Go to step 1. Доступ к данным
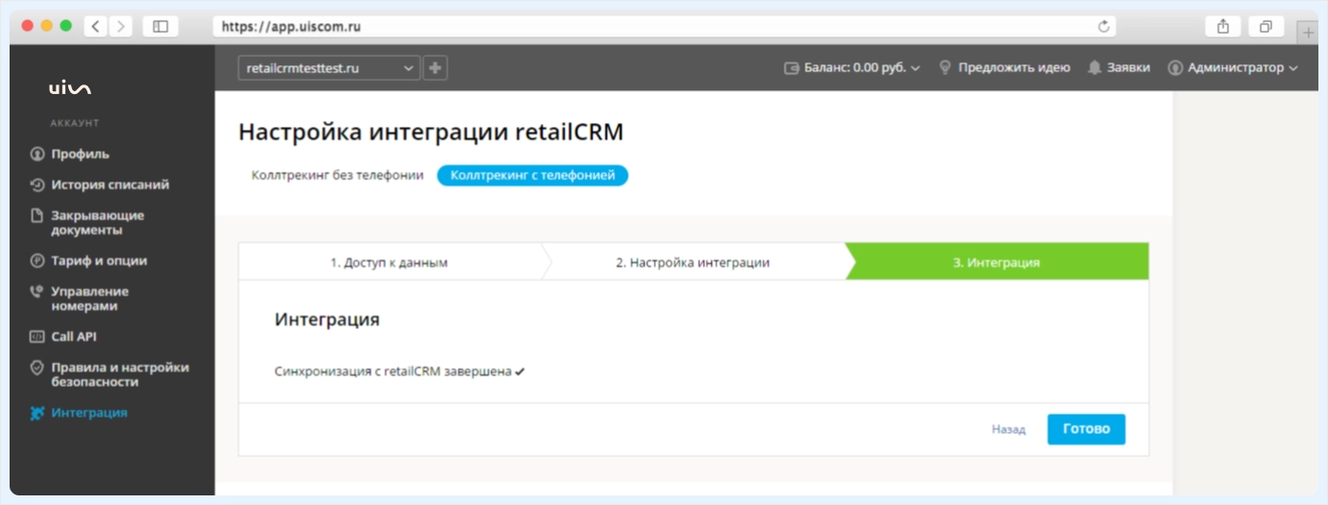The width and height of the screenshot is (1328, 505). coord(389,262)
